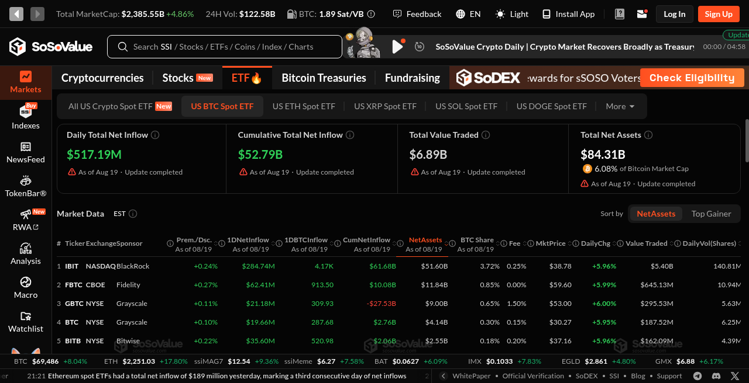
Task: Sort by Top Gainer toggle
Action: point(711,214)
